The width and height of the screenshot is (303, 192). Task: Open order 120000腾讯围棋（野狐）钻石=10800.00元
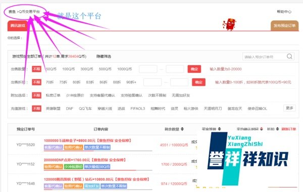96,179
